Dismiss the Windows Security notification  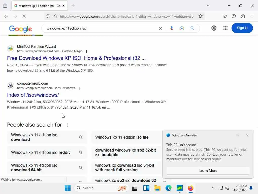coord(247,135)
